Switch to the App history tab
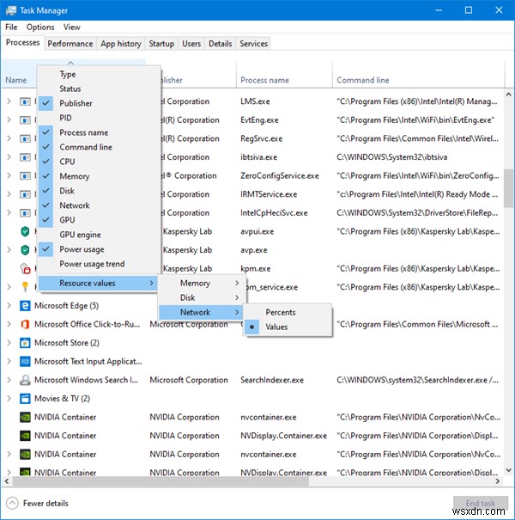This screenshot has width=515, height=520. tap(121, 44)
